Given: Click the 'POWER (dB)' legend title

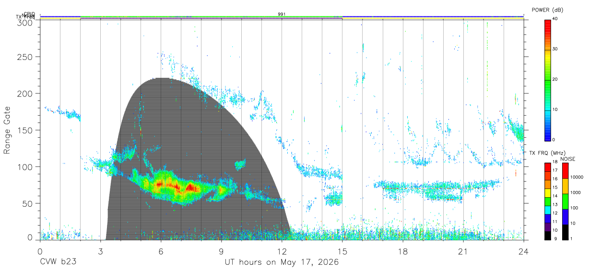Looking at the screenshot, I should coord(547,10).
